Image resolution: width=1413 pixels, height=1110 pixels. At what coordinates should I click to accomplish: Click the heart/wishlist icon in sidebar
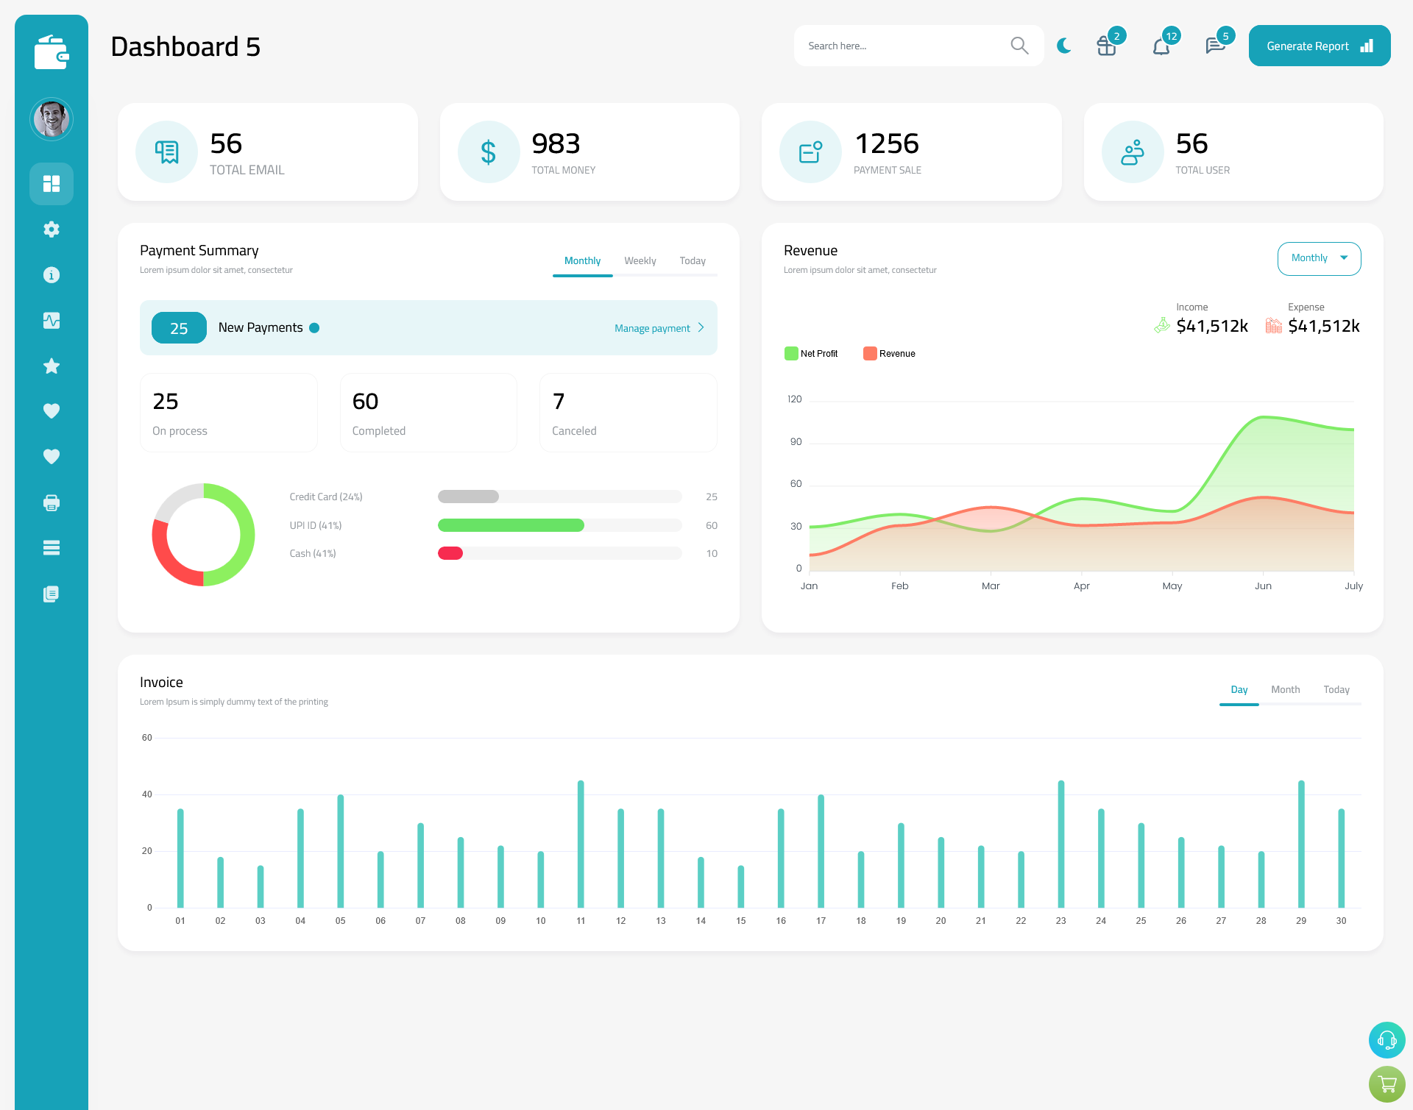(51, 410)
